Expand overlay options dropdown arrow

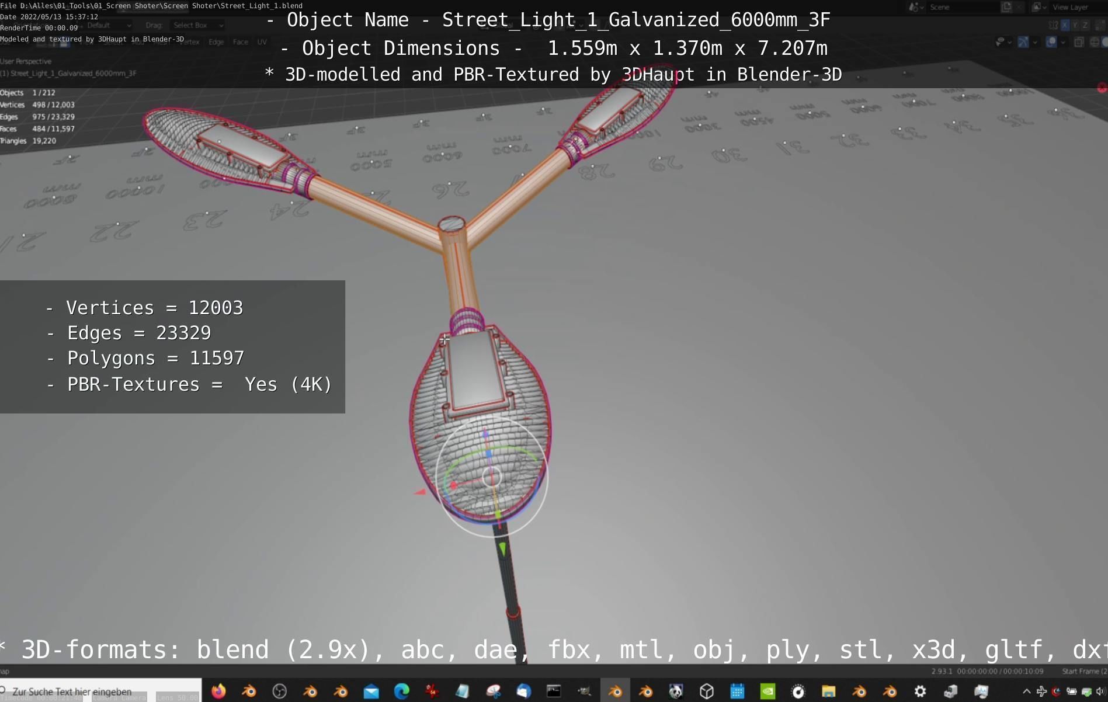(x=1063, y=42)
